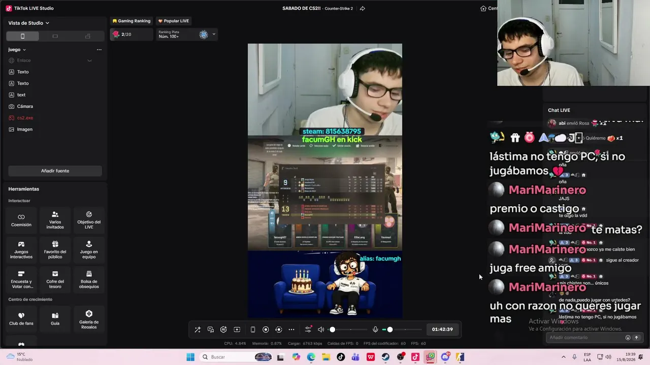Screen dimensions: 650x365
Task: Click the rose gift goal 2/20
Action: [132, 34]
